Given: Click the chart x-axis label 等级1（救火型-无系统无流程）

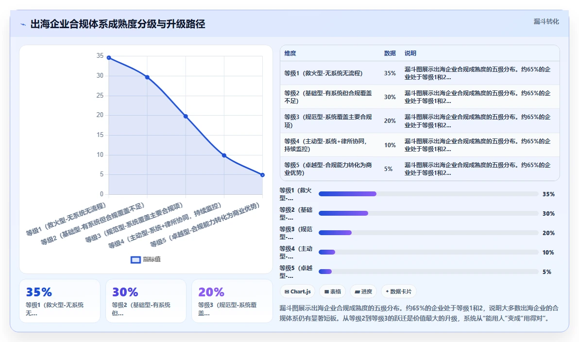Looking at the screenshot, I should 66,219.
